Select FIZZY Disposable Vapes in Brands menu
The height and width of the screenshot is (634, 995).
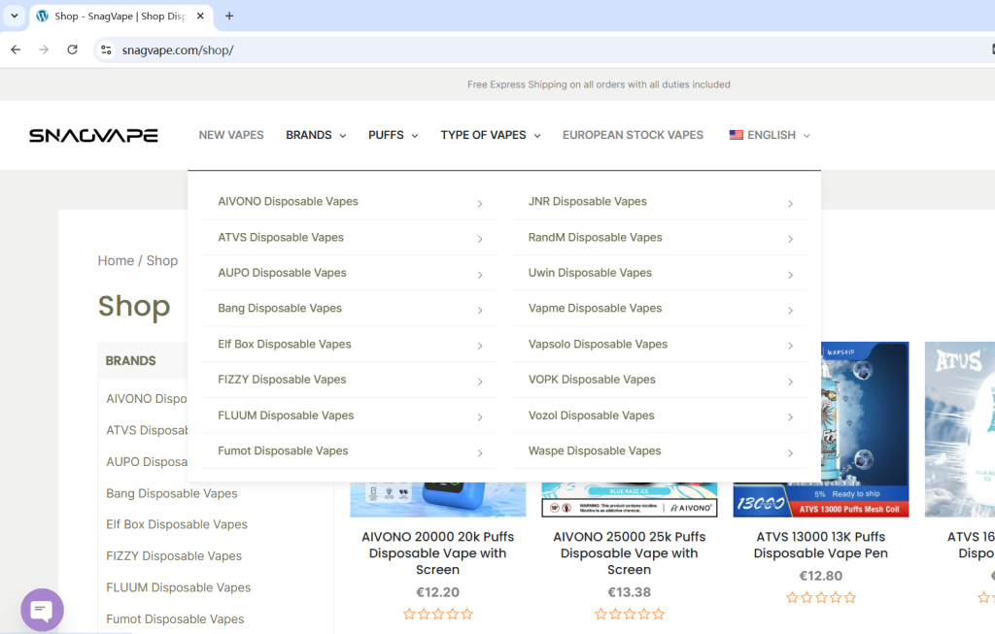point(282,380)
